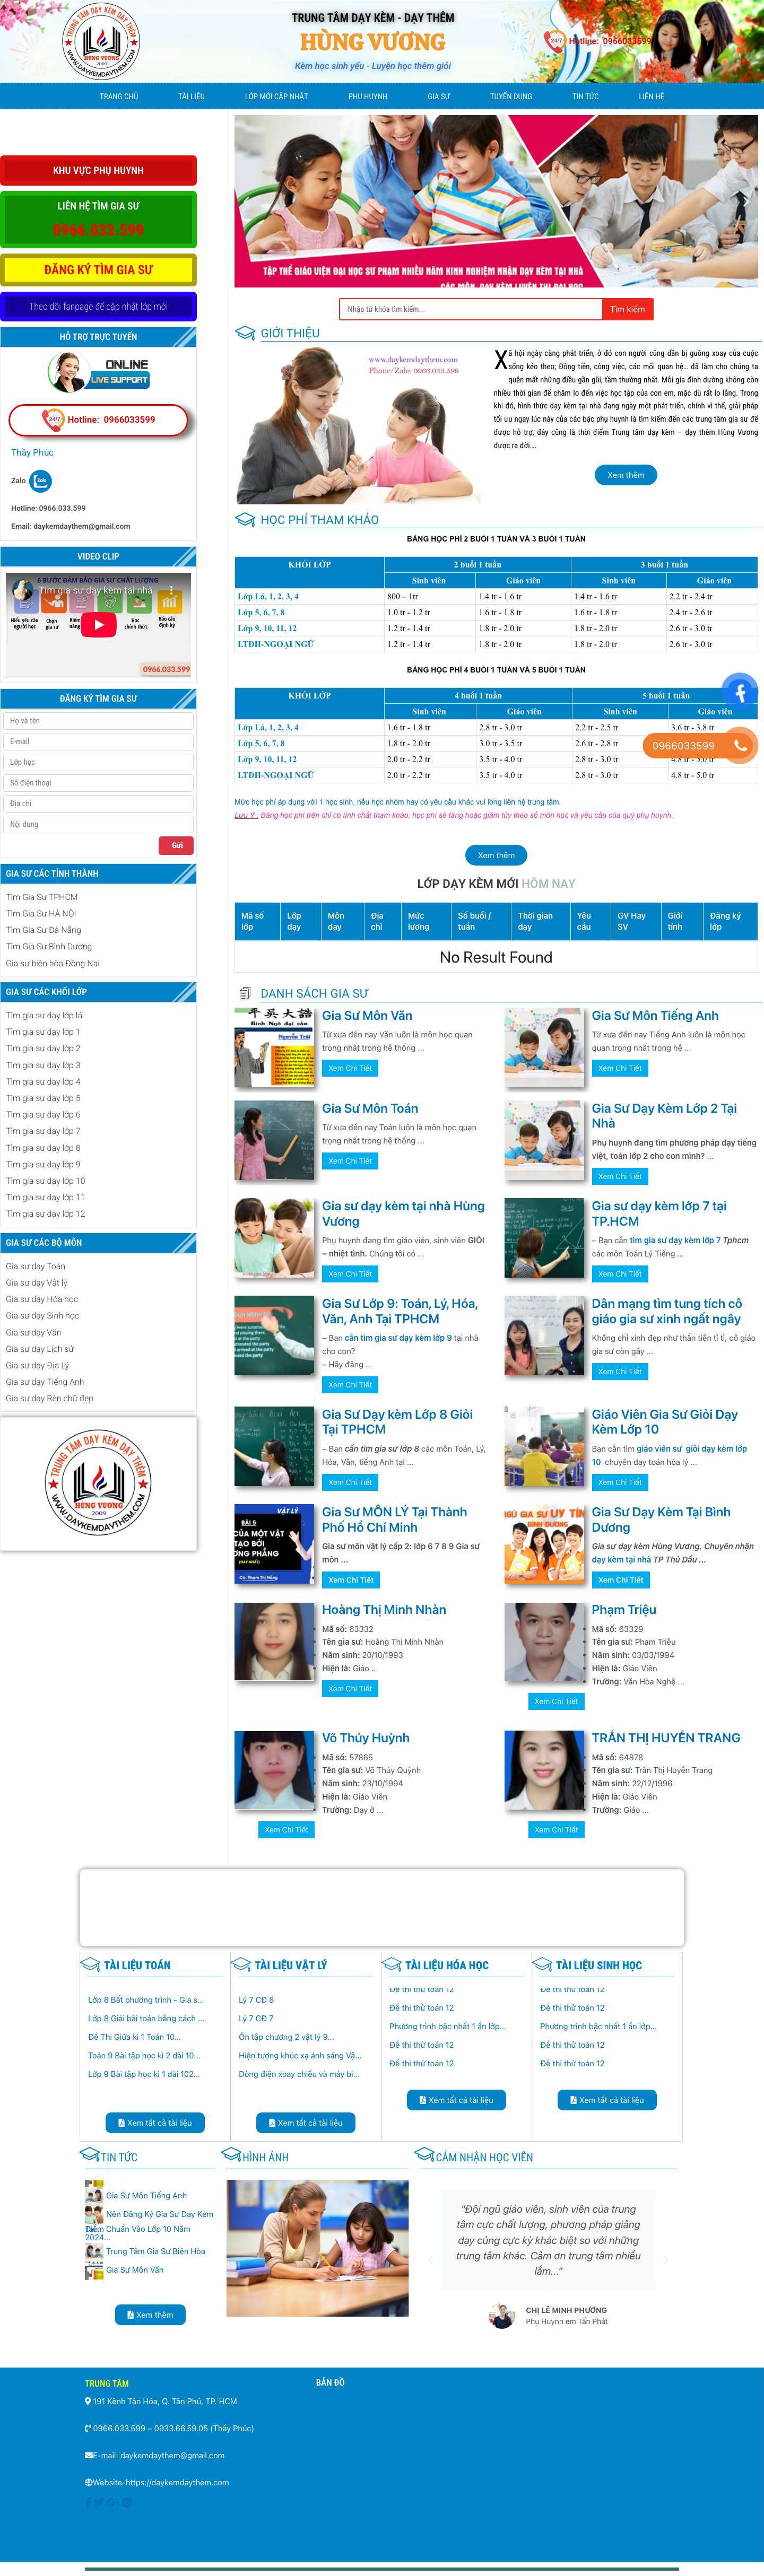This screenshot has height=2576, width=764.
Task: Click the floating orange phone call icon
Action: pos(740,745)
